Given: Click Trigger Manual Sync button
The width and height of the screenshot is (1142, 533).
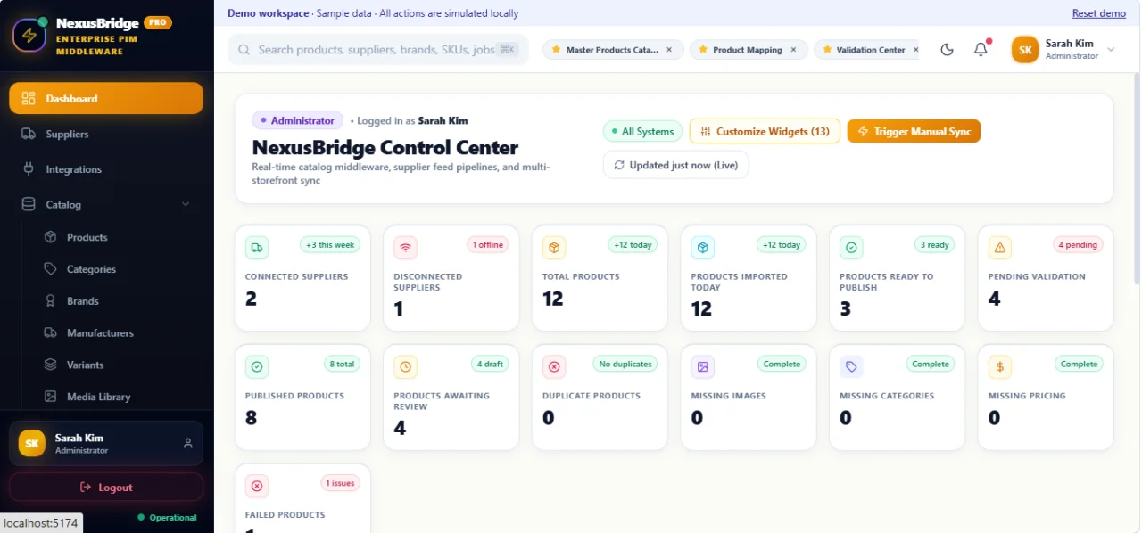Looking at the screenshot, I should (x=914, y=131).
